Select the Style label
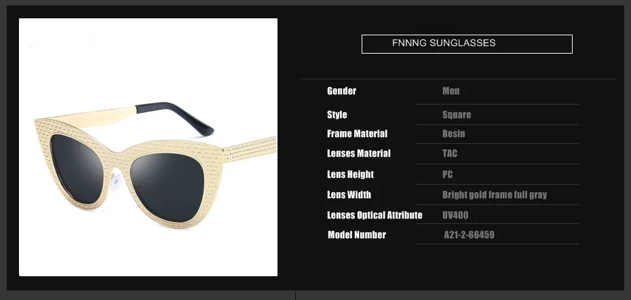The image size is (631, 300). tap(337, 115)
